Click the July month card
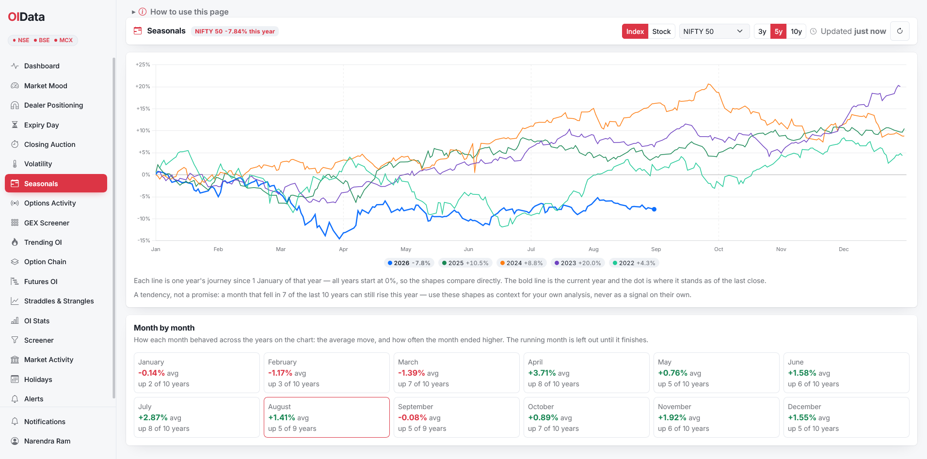 (197, 417)
